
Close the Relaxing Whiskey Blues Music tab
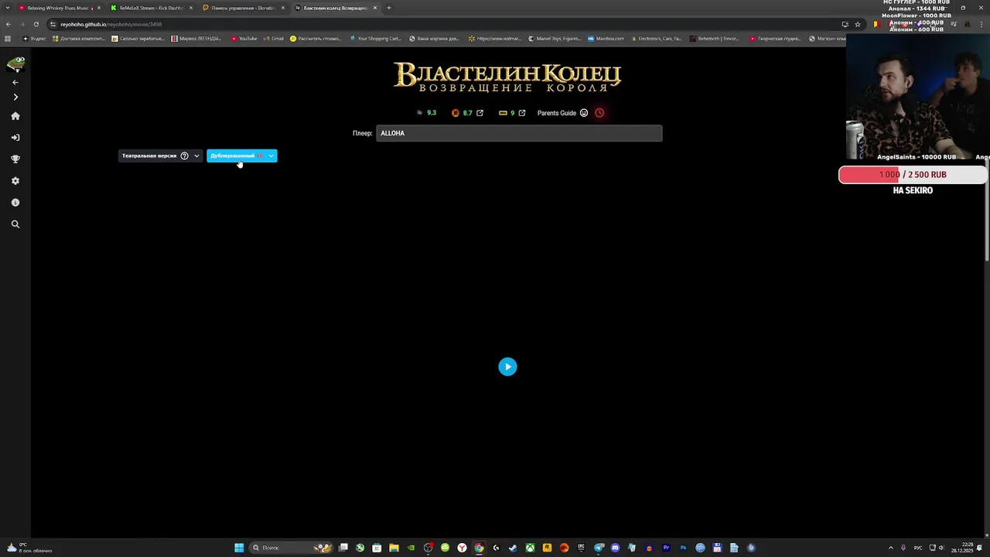click(x=98, y=8)
